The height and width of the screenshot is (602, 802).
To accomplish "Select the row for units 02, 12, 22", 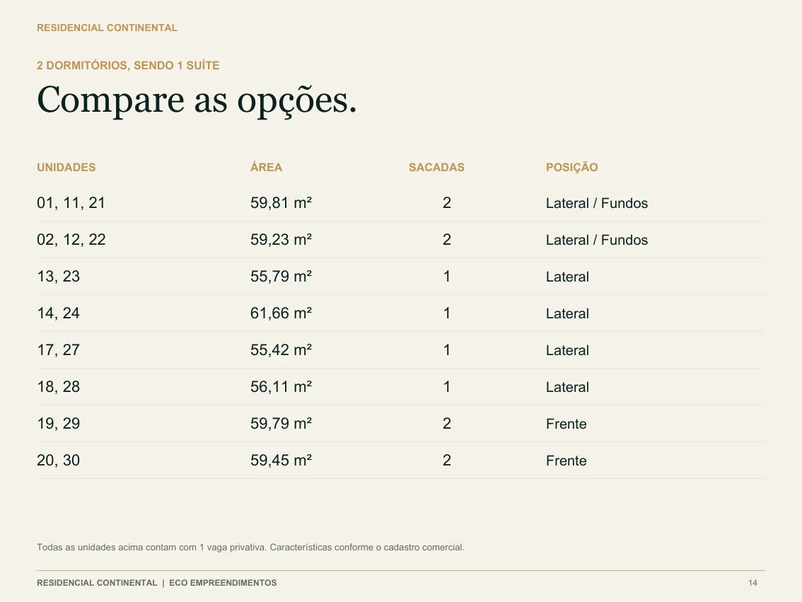I will [400, 240].
